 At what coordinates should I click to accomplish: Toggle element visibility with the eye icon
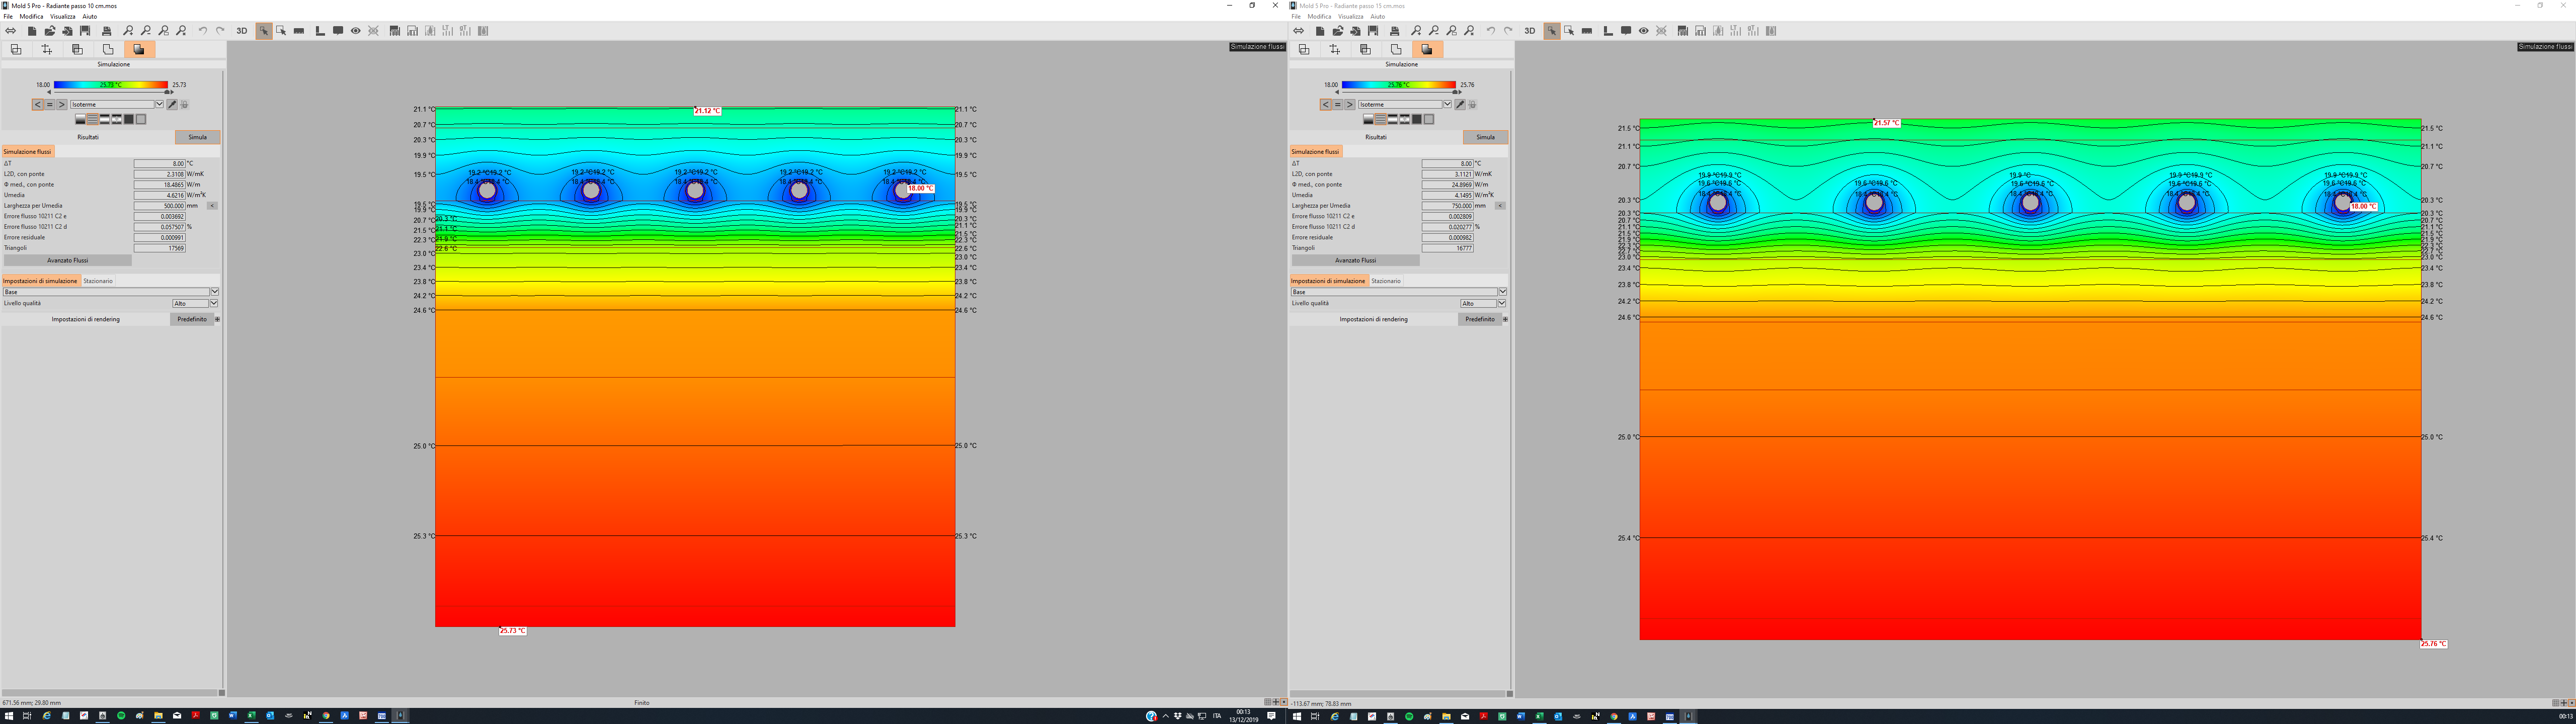(x=355, y=31)
